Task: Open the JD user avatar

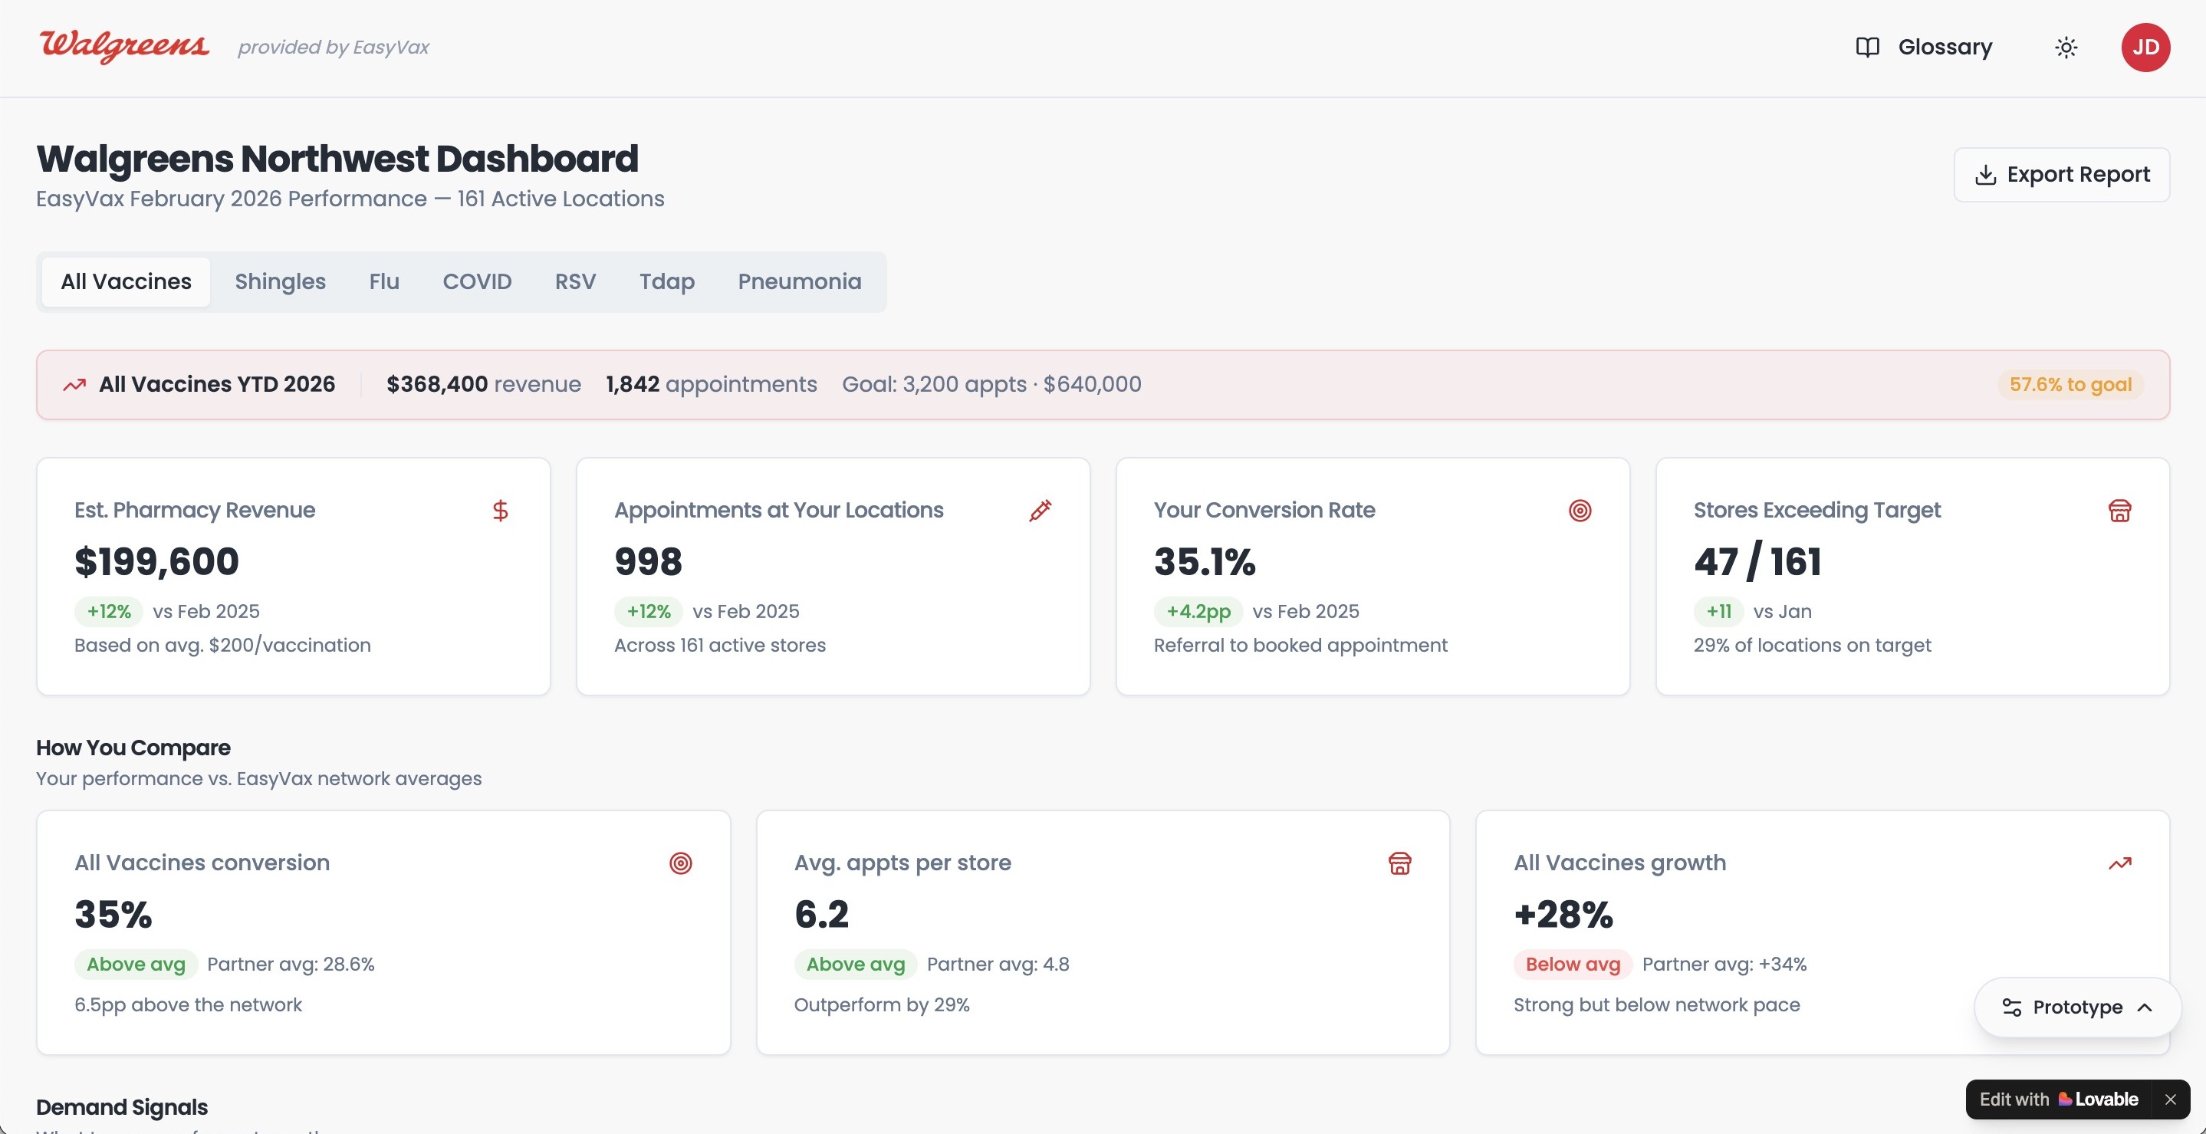Action: click(x=2145, y=47)
